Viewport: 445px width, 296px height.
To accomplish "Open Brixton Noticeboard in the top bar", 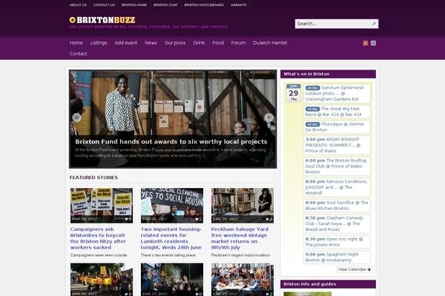I will (204, 5).
